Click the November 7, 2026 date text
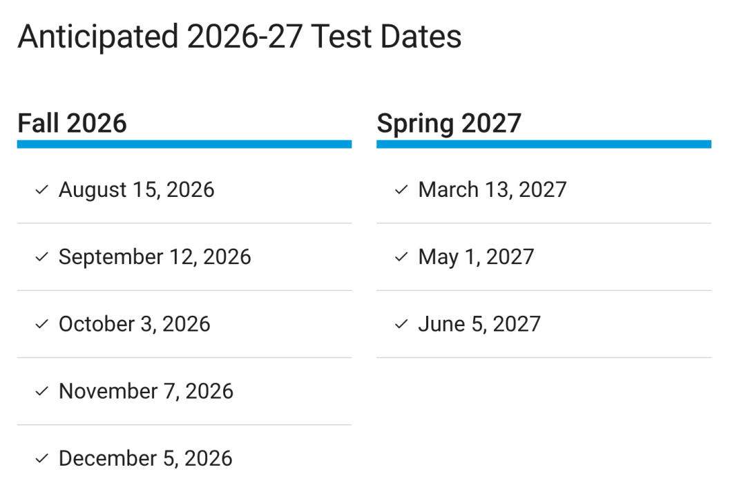Image resolution: width=746 pixels, height=492 pixels. click(x=146, y=391)
